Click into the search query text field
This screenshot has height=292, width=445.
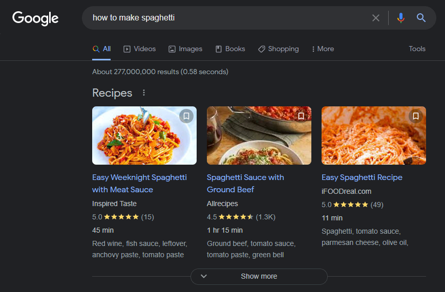coord(227,18)
